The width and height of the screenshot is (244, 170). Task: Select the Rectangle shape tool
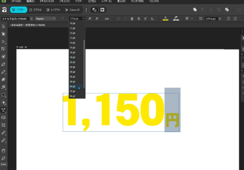[x=3, y=95]
